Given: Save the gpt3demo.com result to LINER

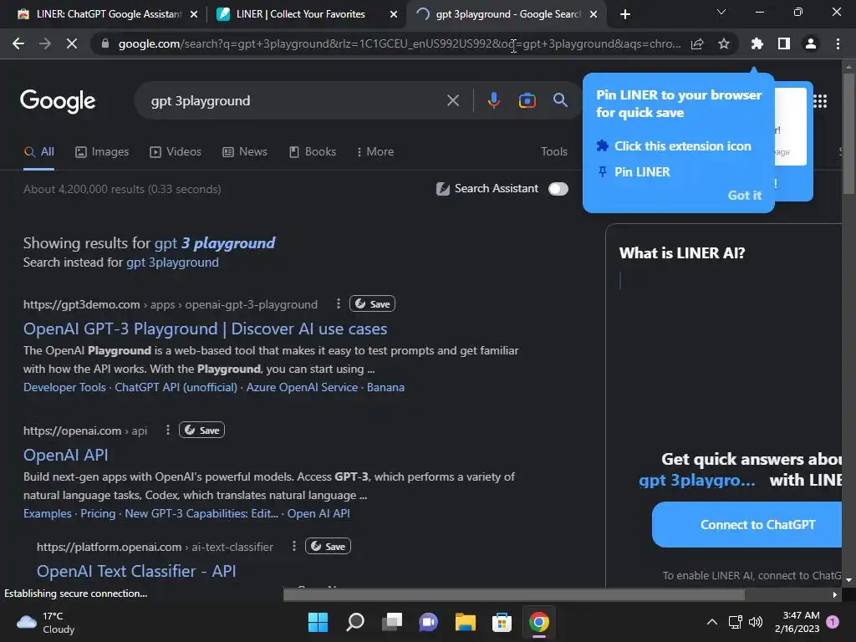Looking at the screenshot, I should click(x=372, y=303).
